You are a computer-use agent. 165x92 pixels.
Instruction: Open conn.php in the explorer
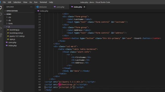coord(19,42)
